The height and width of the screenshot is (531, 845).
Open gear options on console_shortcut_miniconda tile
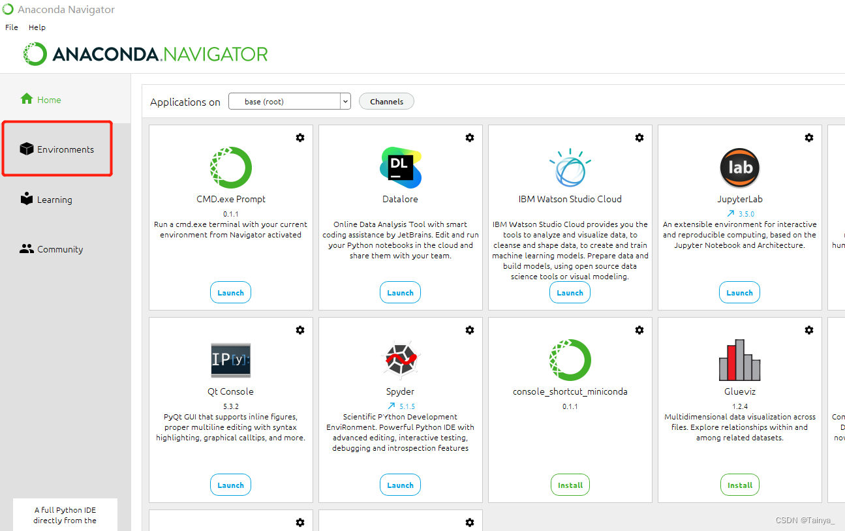coord(639,330)
